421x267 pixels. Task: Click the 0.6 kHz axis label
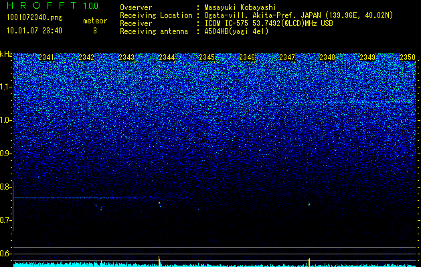[6, 254]
